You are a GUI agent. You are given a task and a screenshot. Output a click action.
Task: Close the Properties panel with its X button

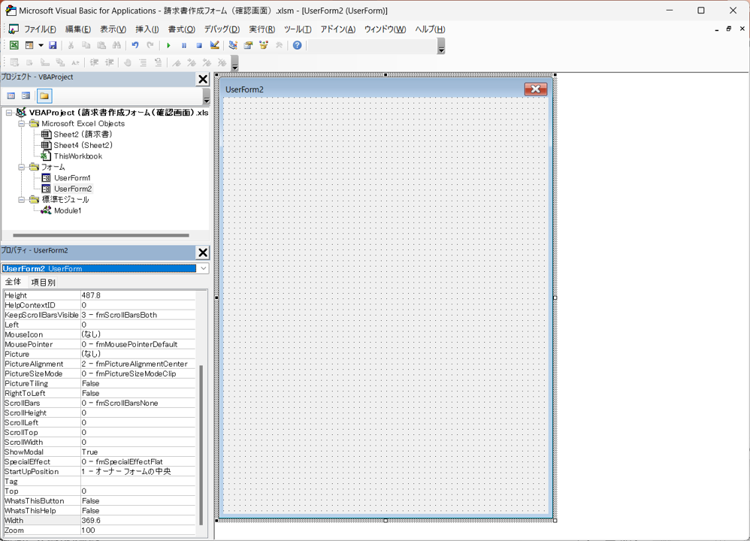coord(202,252)
